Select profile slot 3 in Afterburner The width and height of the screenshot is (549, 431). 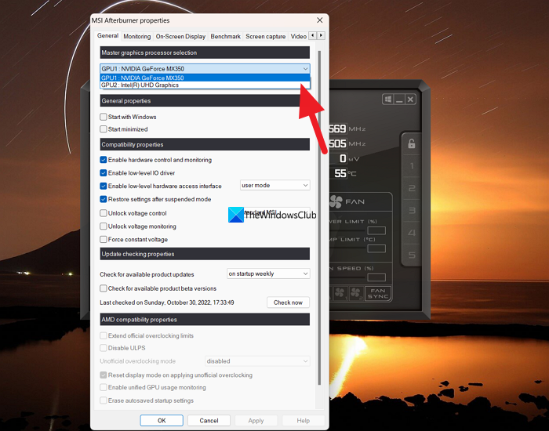tap(412, 210)
